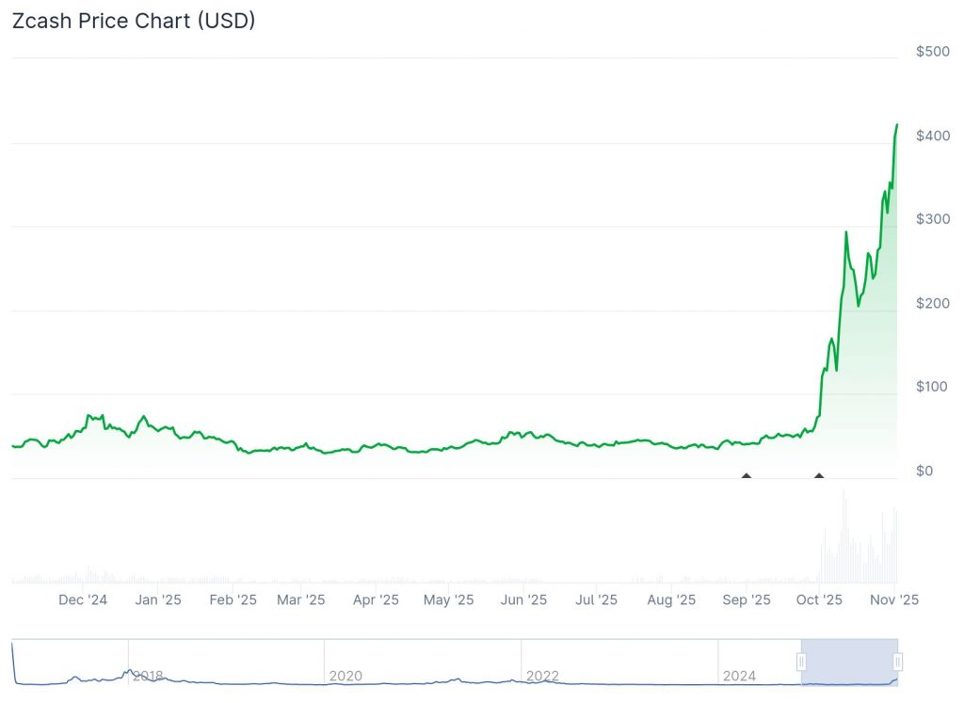Click 2022 in the overview navigator
Viewport: 964px width, 703px height.
[x=542, y=676]
